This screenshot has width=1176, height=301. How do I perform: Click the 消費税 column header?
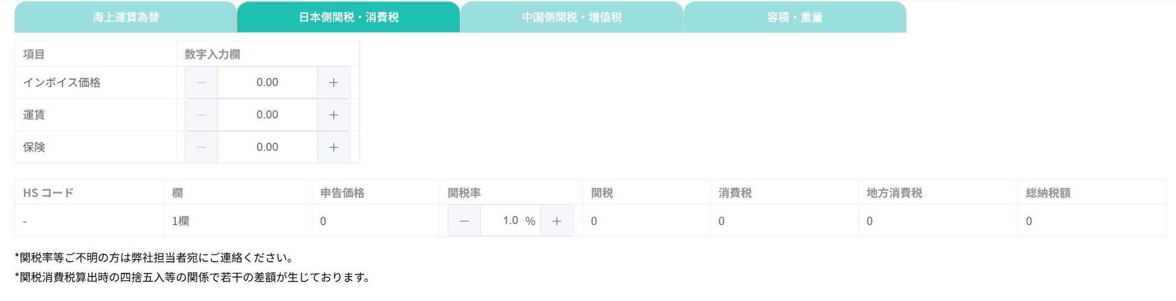tap(784, 192)
